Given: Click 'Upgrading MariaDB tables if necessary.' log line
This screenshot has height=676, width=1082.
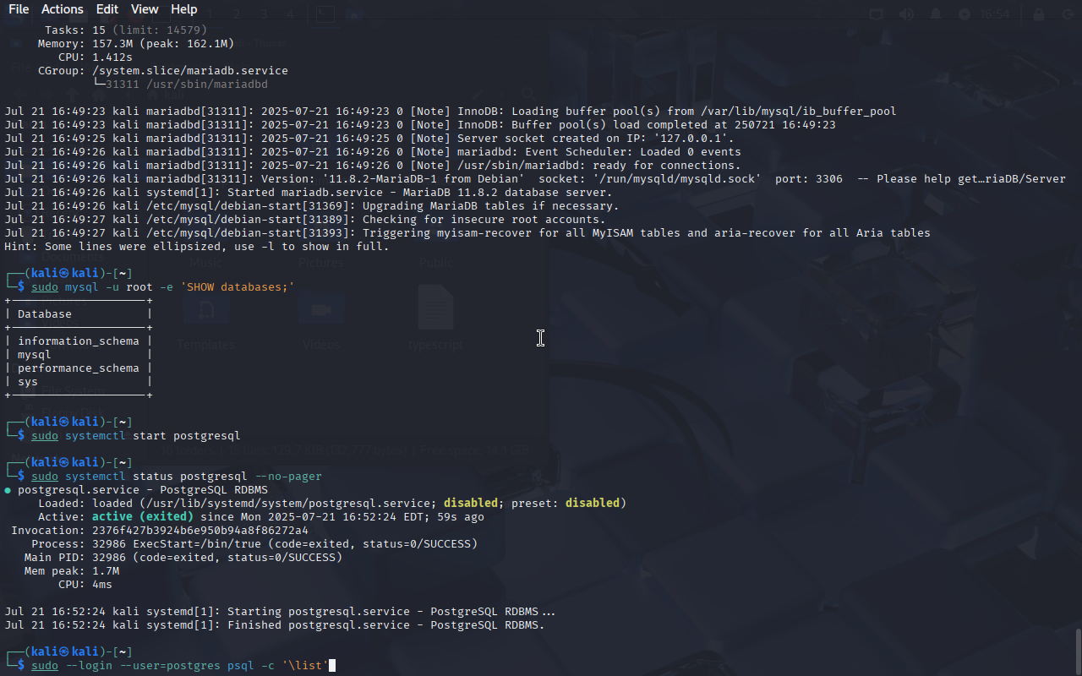Looking at the screenshot, I should (491, 206).
